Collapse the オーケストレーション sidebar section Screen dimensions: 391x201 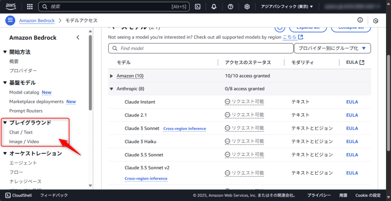tap(5, 153)
